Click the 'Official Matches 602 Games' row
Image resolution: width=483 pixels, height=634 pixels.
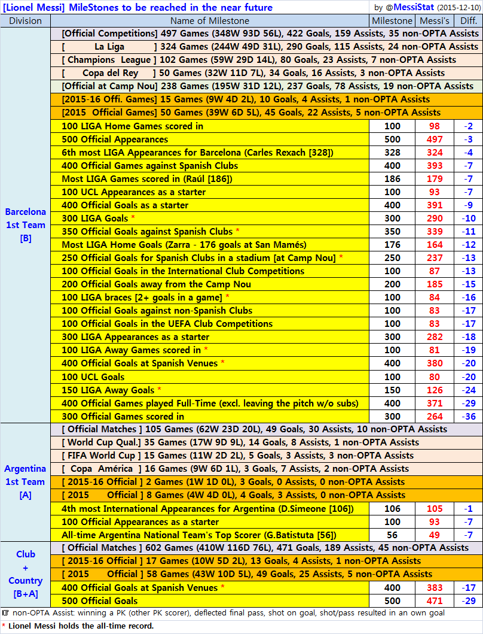pos(267,548)
